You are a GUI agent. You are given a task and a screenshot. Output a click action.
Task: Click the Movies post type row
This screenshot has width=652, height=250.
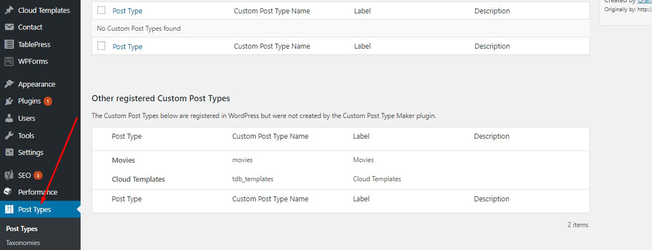click(x=124, y=160)
